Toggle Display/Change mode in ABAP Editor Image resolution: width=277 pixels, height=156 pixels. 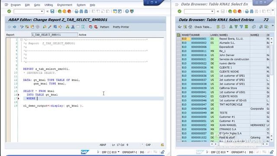pos(22,27)
